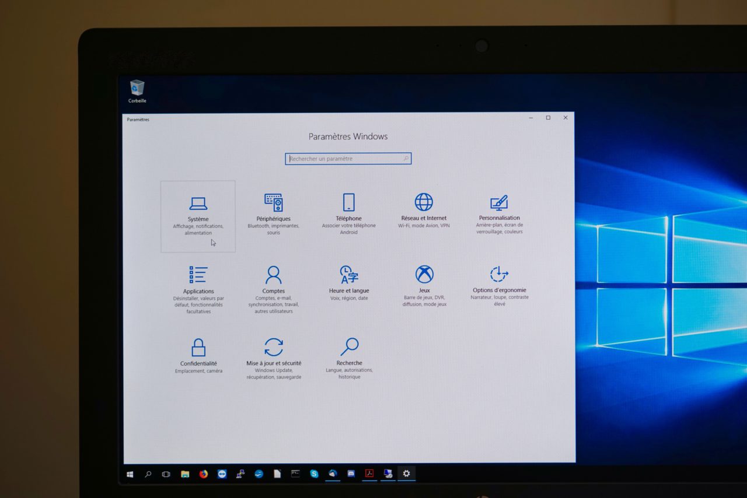This screenshot has height=498, width=747.
Task: Open the Mise à jour et sécurité tile
Action: tap(274, 359)
